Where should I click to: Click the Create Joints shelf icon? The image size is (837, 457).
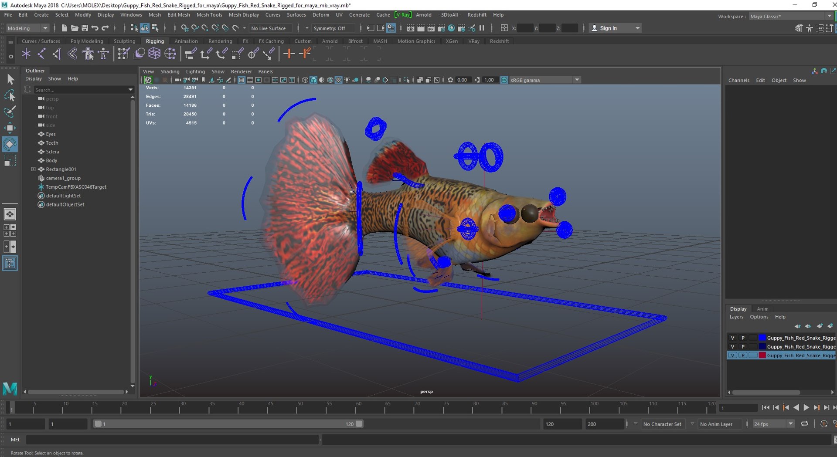(x=41, y=54)
